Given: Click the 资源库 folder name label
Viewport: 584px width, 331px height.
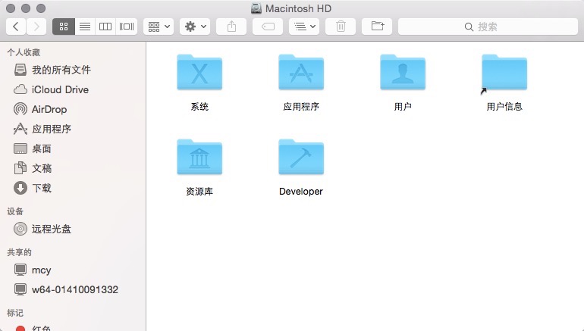Looking at the screenshot, I should (199, 192).
